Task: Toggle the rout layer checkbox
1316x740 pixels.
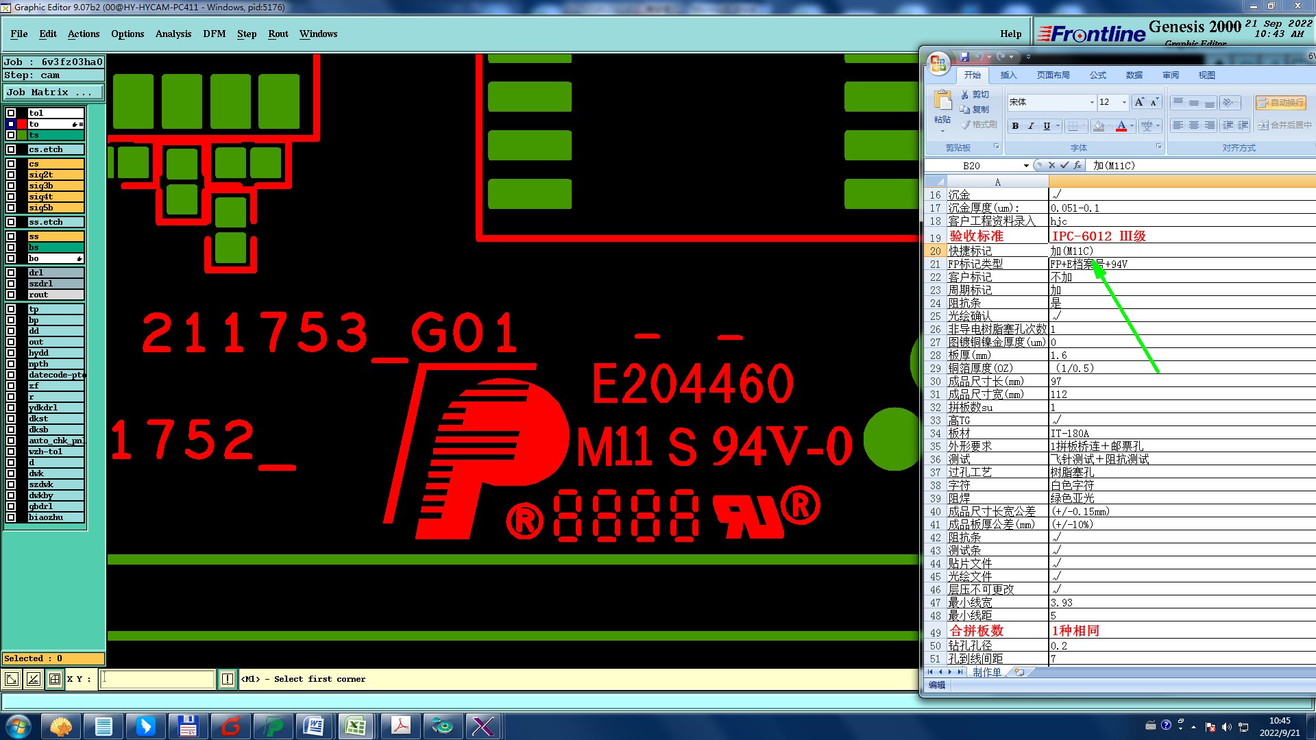Action: [x=11, y=295]
